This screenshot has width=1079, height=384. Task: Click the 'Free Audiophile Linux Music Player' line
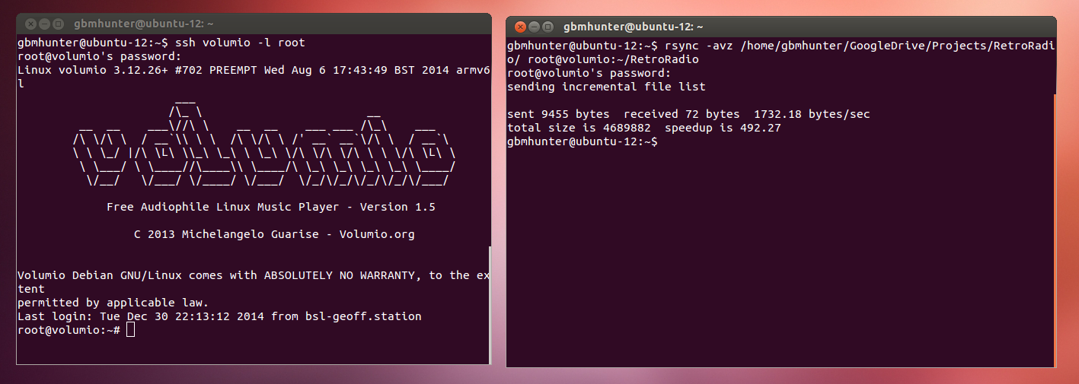tap(270, 207)
